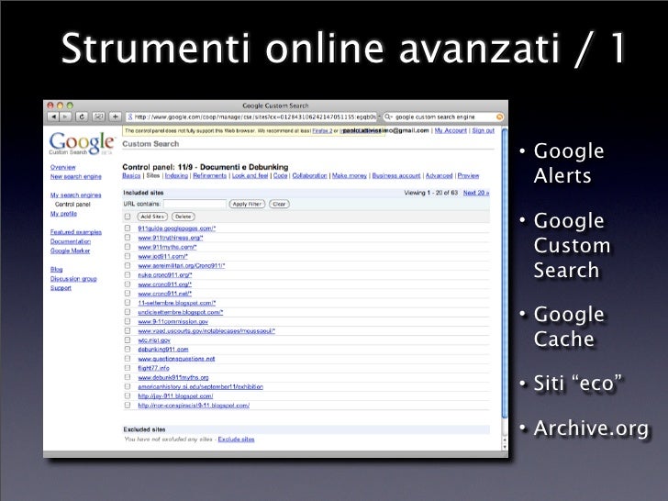Open the Overview sidebar link

click(63, 167)
